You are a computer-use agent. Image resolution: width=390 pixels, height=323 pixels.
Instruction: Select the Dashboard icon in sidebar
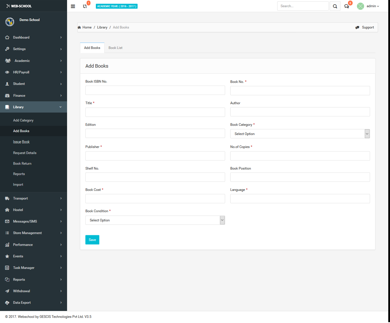(7, 37)
